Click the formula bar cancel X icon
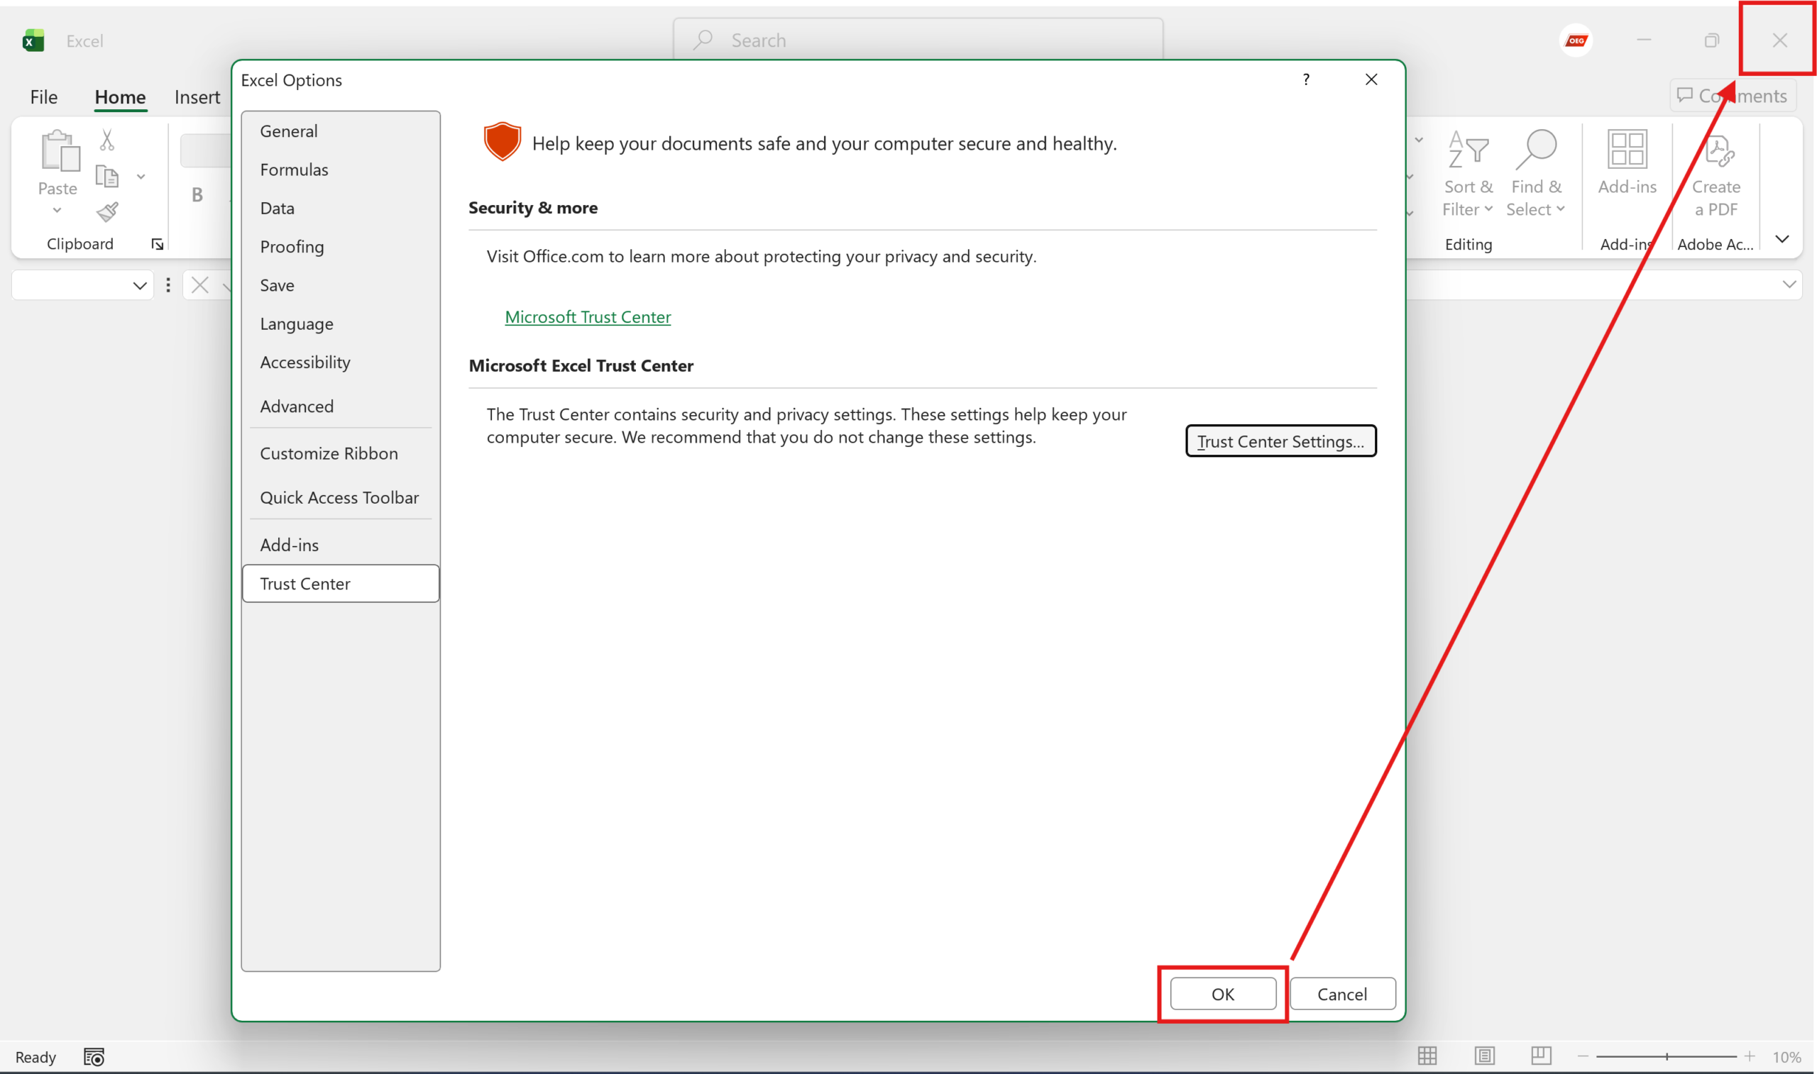 pyautogui.click(x=199, y=285)
